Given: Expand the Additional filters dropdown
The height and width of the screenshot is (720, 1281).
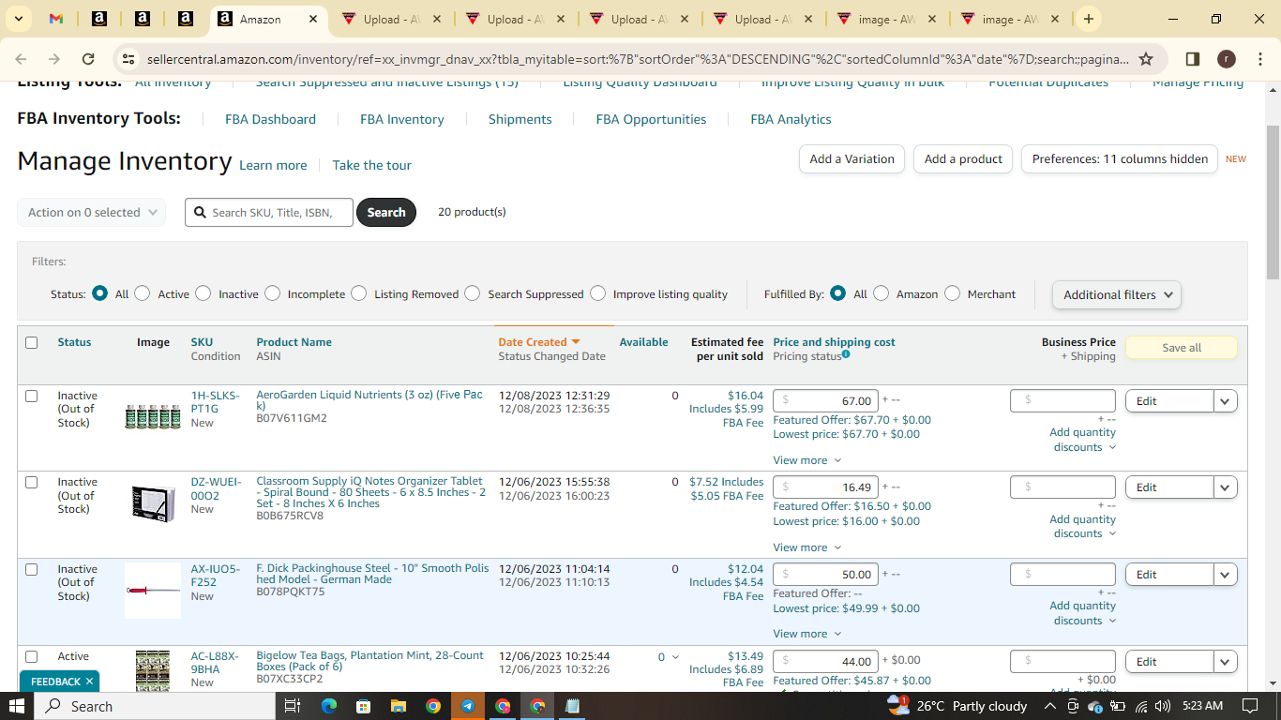Looking at the screenshot, I should click(1117, 294).
